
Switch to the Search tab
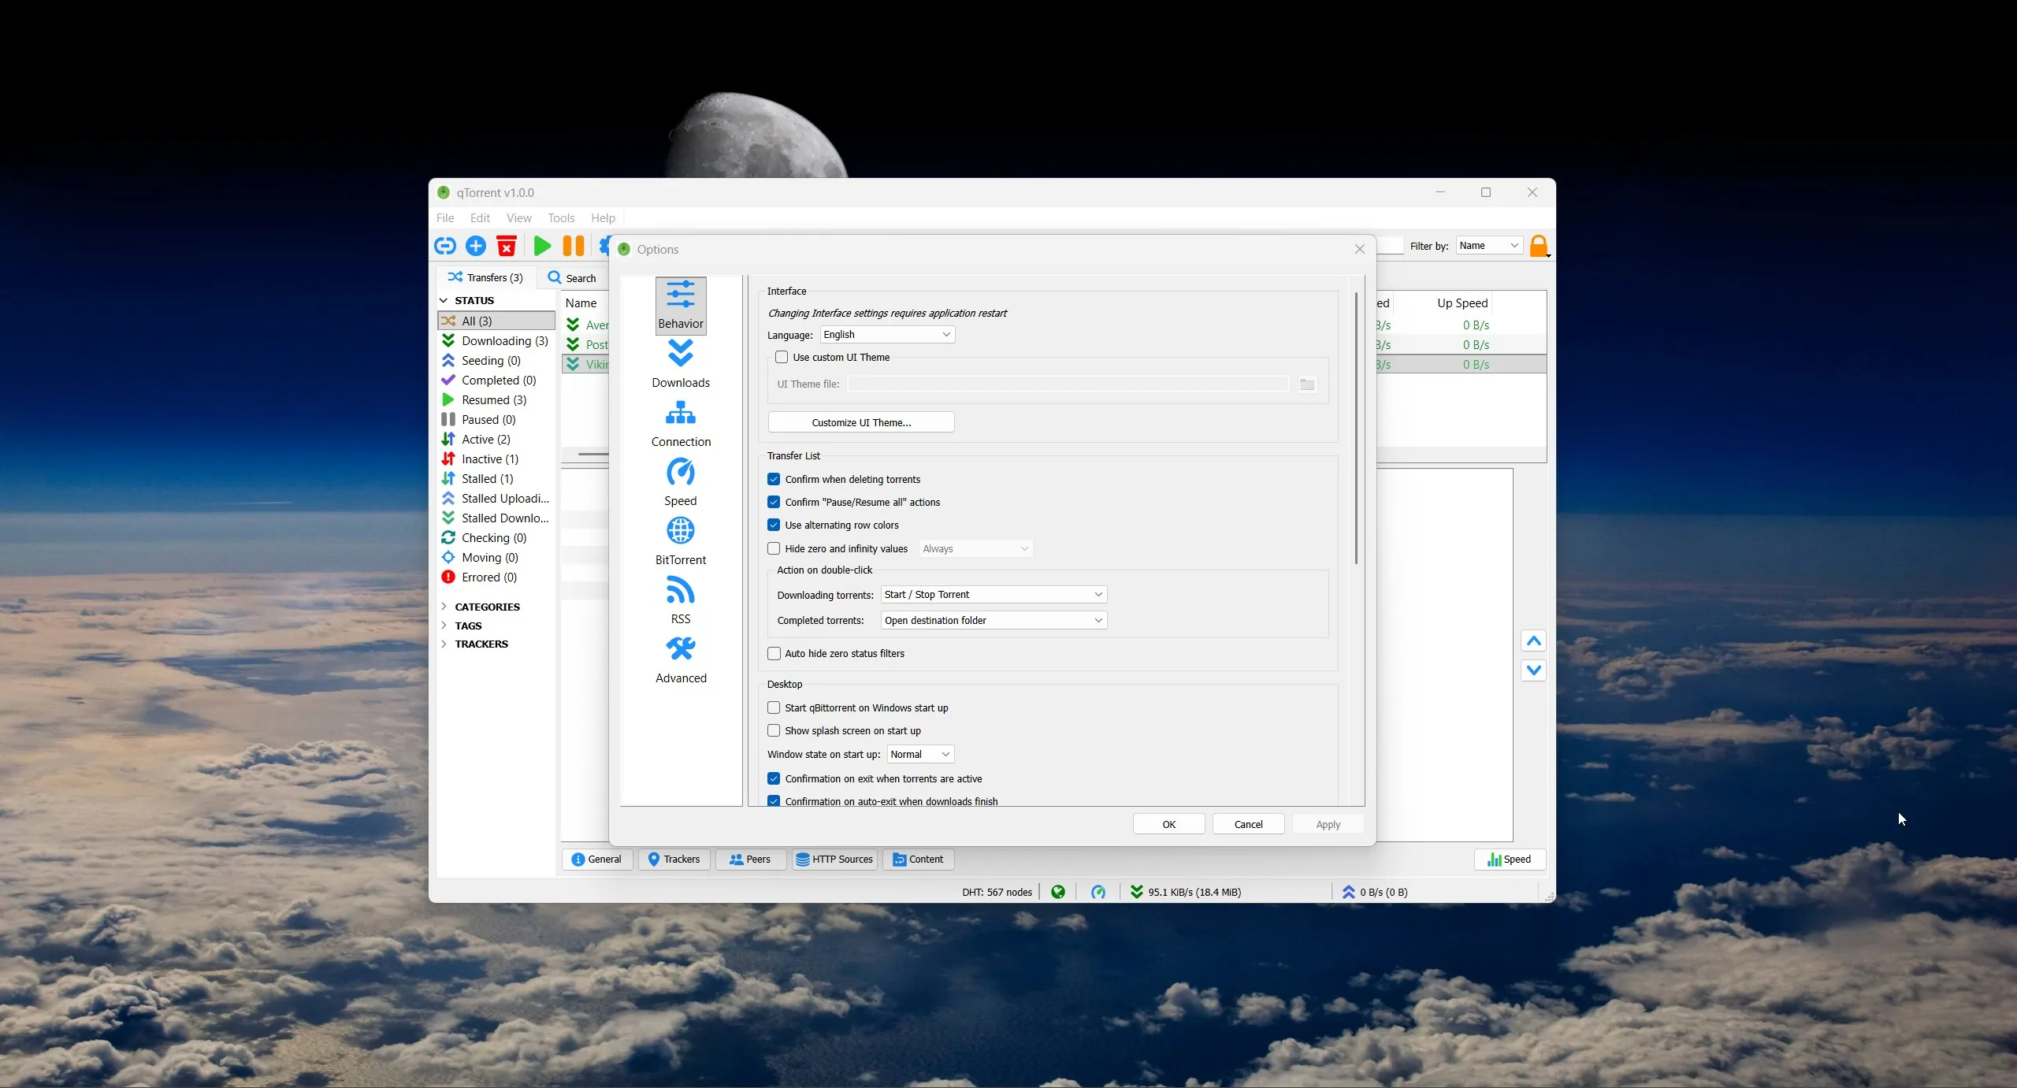tap(573, 278)
